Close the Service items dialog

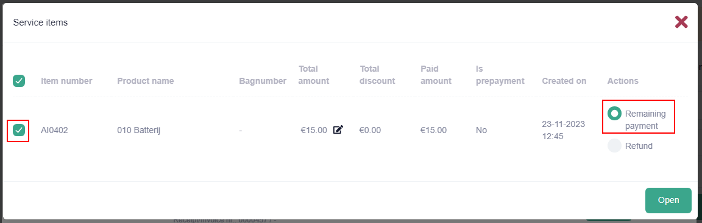pos(681,22)
